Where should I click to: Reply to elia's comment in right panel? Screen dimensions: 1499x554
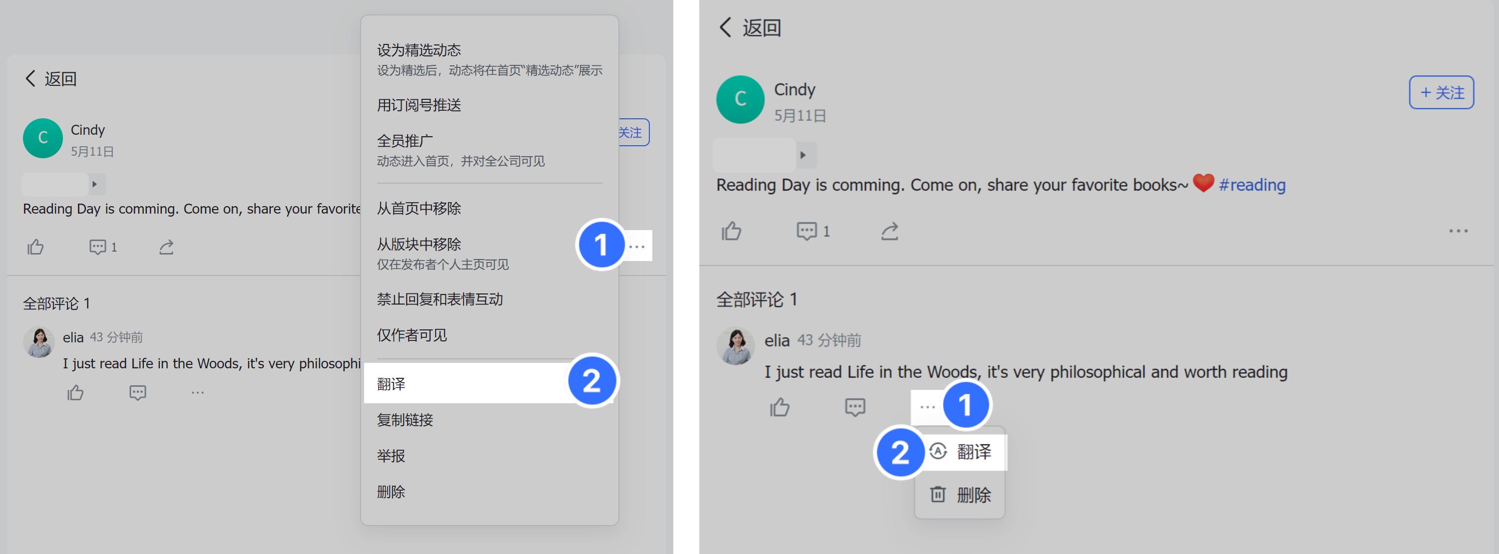(x=855, y=407)
